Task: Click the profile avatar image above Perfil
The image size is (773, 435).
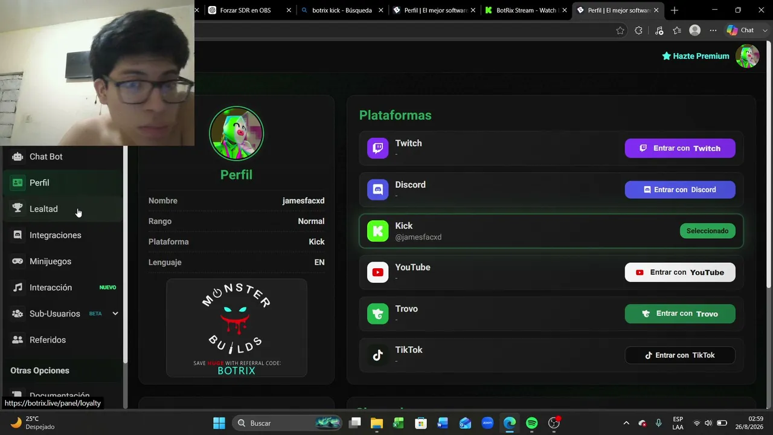Action: (x=237, y=134)
